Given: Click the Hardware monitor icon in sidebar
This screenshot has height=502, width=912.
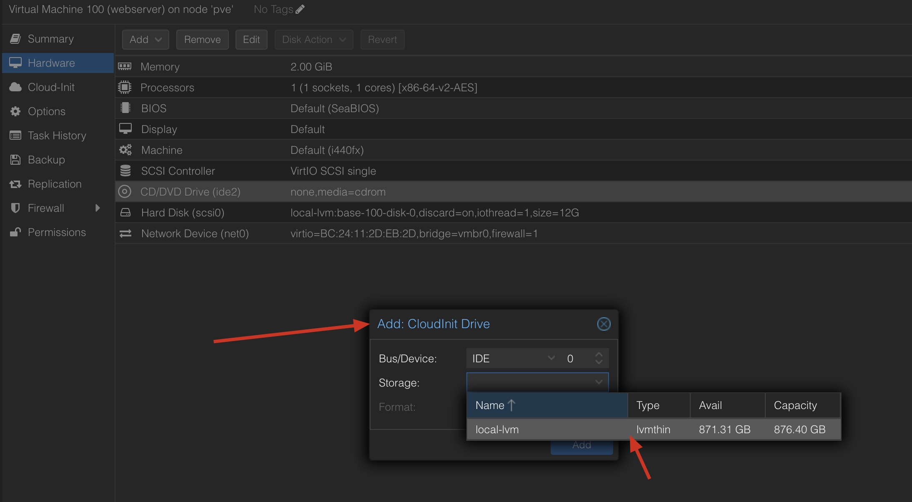Looking at the screenshot, I should pos(15,63).
